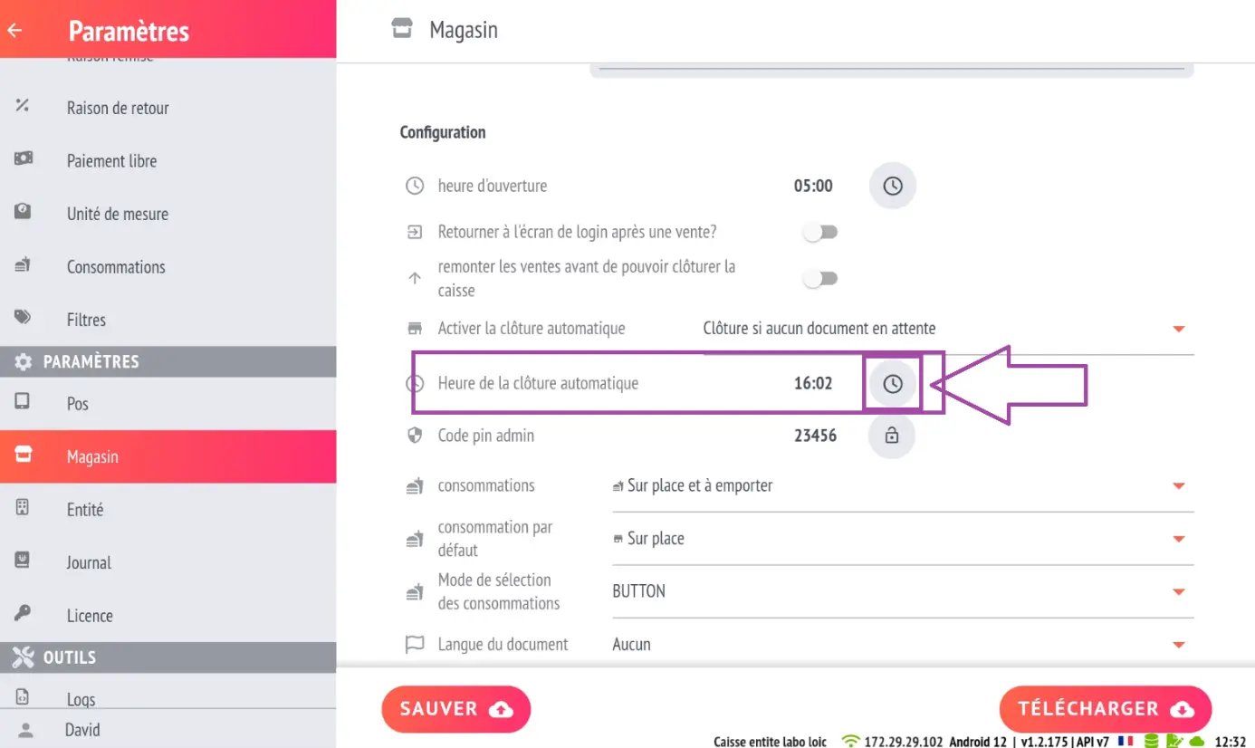
Task: Open the Mode de sélection des consommations dropdown
Action: click(x=902, y=591)
